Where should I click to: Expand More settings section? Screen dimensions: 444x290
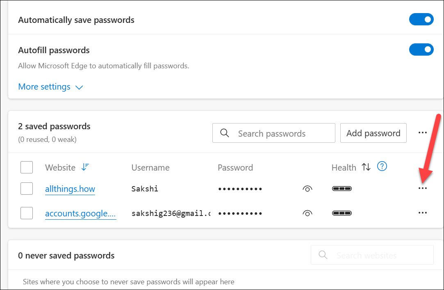coord(50,87)
